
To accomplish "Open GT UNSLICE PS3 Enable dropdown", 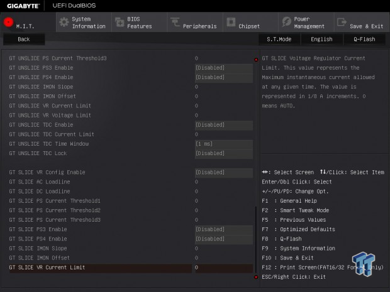I will click(x=224, y=68).
